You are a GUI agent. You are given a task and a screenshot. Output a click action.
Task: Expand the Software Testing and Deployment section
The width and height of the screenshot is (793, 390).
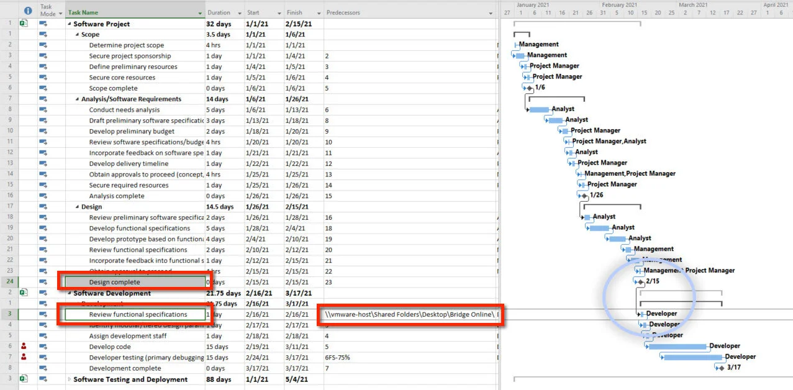(70, 379)
